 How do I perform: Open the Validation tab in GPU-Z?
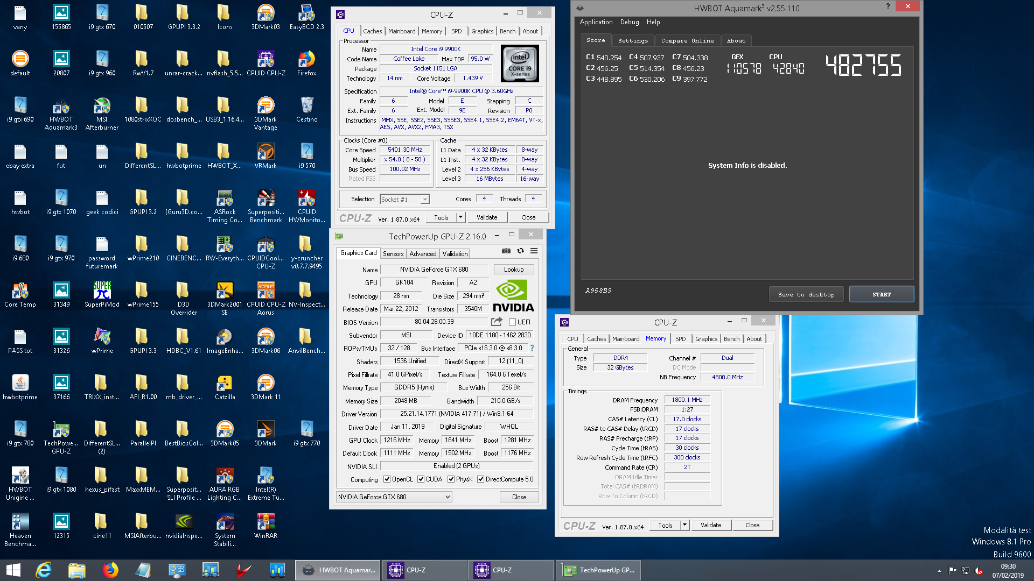(455, 254)
